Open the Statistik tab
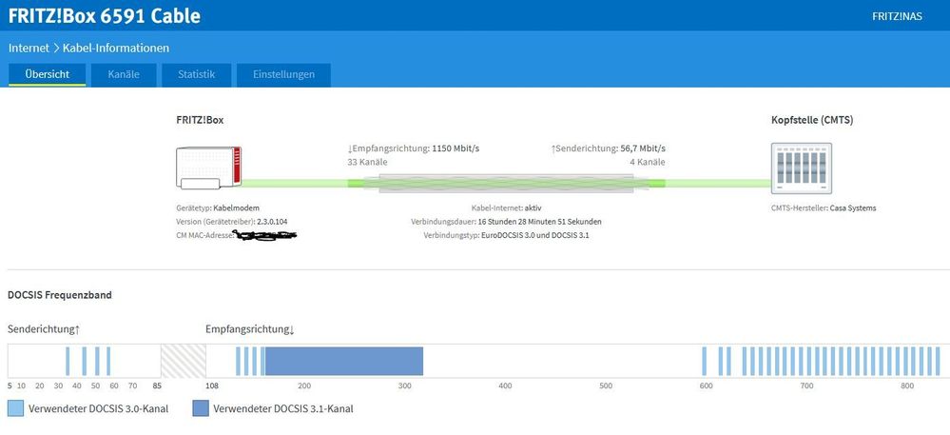This screenshot has width=950, height=435. tap(196, 74)
